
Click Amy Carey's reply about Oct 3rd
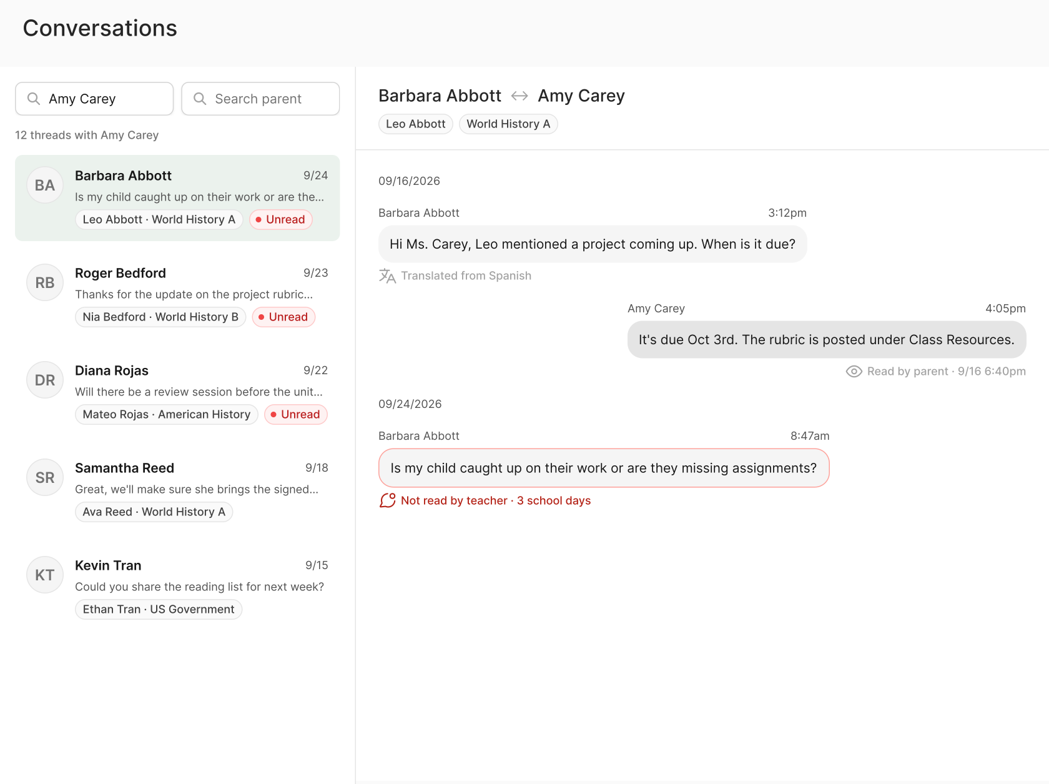point(827,340)
